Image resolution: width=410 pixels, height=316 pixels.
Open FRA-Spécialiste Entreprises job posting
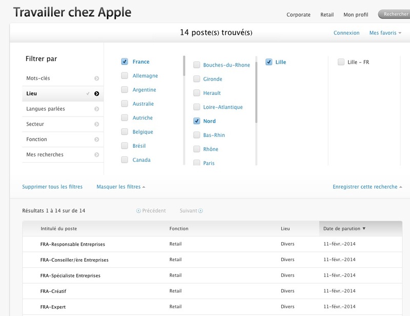pos(70,275)
